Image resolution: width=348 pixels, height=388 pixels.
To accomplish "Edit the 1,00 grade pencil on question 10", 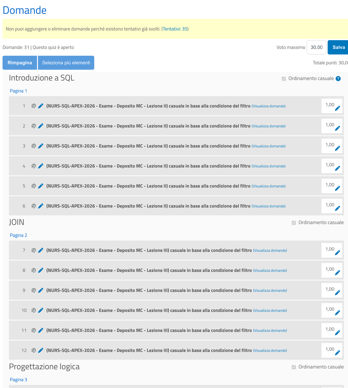I will 337,312.
